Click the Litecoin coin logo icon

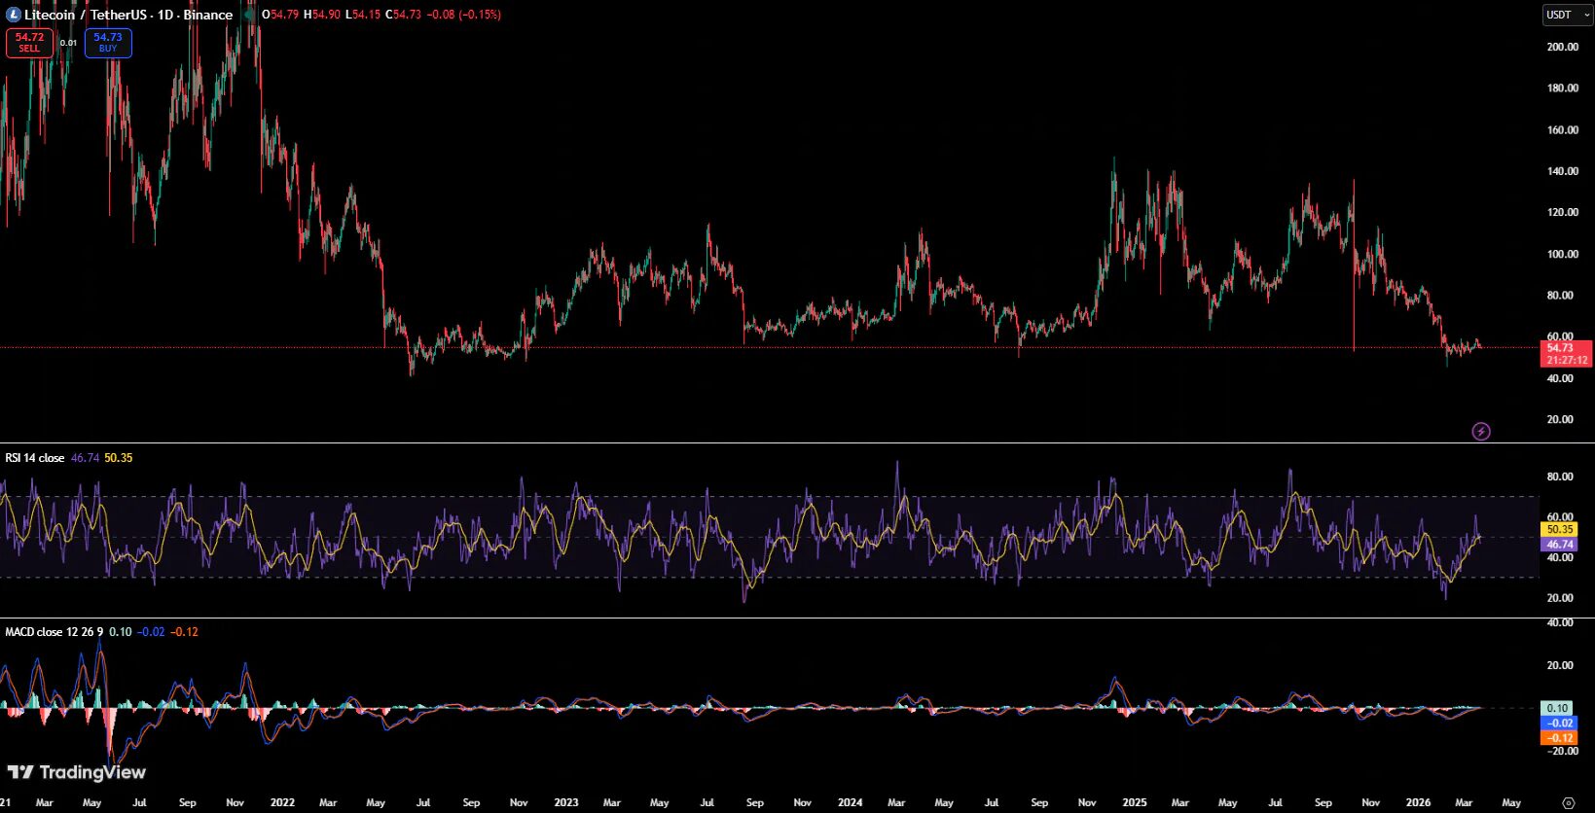13,15
